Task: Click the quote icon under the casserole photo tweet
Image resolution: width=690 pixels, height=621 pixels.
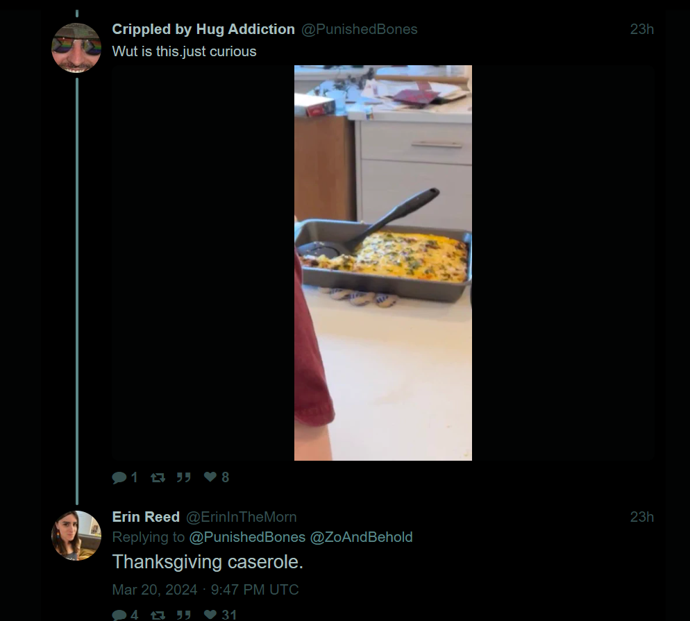Action: coord(183,477)
